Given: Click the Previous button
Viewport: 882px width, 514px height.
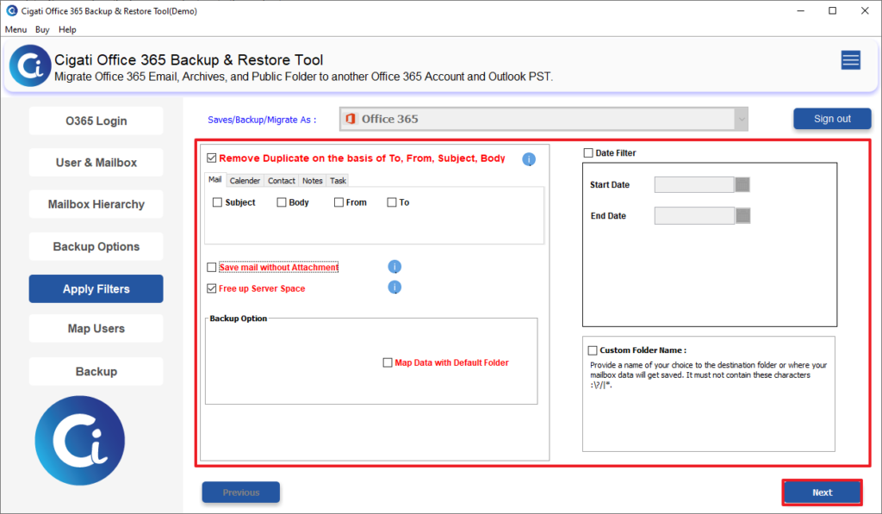Looking at the screenshot, I should (x=241, y=492).
